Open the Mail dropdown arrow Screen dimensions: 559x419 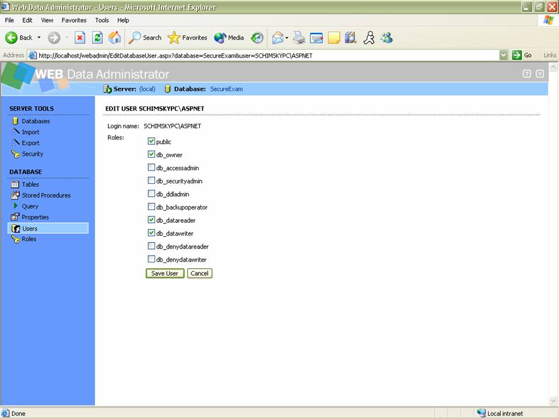tap(287, 38)
